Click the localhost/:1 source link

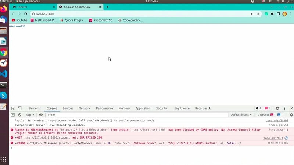(x=279, y=130)
